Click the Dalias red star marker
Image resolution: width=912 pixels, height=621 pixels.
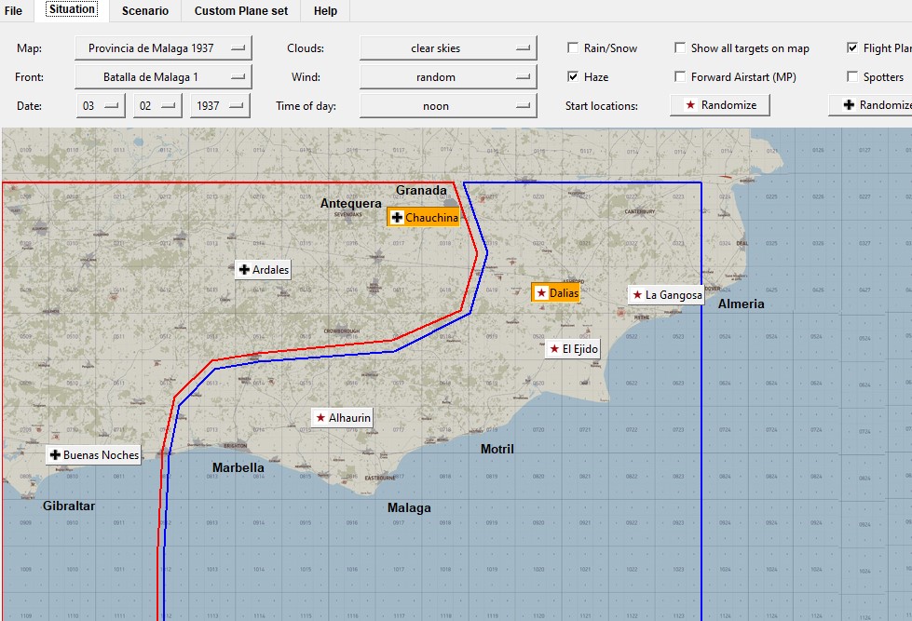[556, 291]
